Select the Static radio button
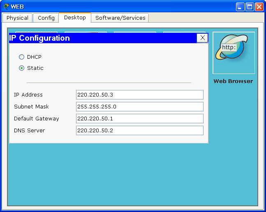This screenshot has width=266, height=212. click(21, 68)
